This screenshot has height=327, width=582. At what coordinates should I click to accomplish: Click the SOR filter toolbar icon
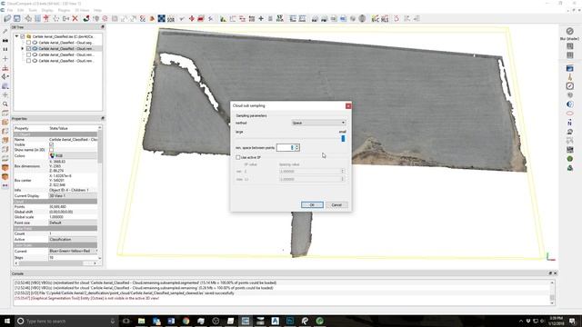(171, 18)
